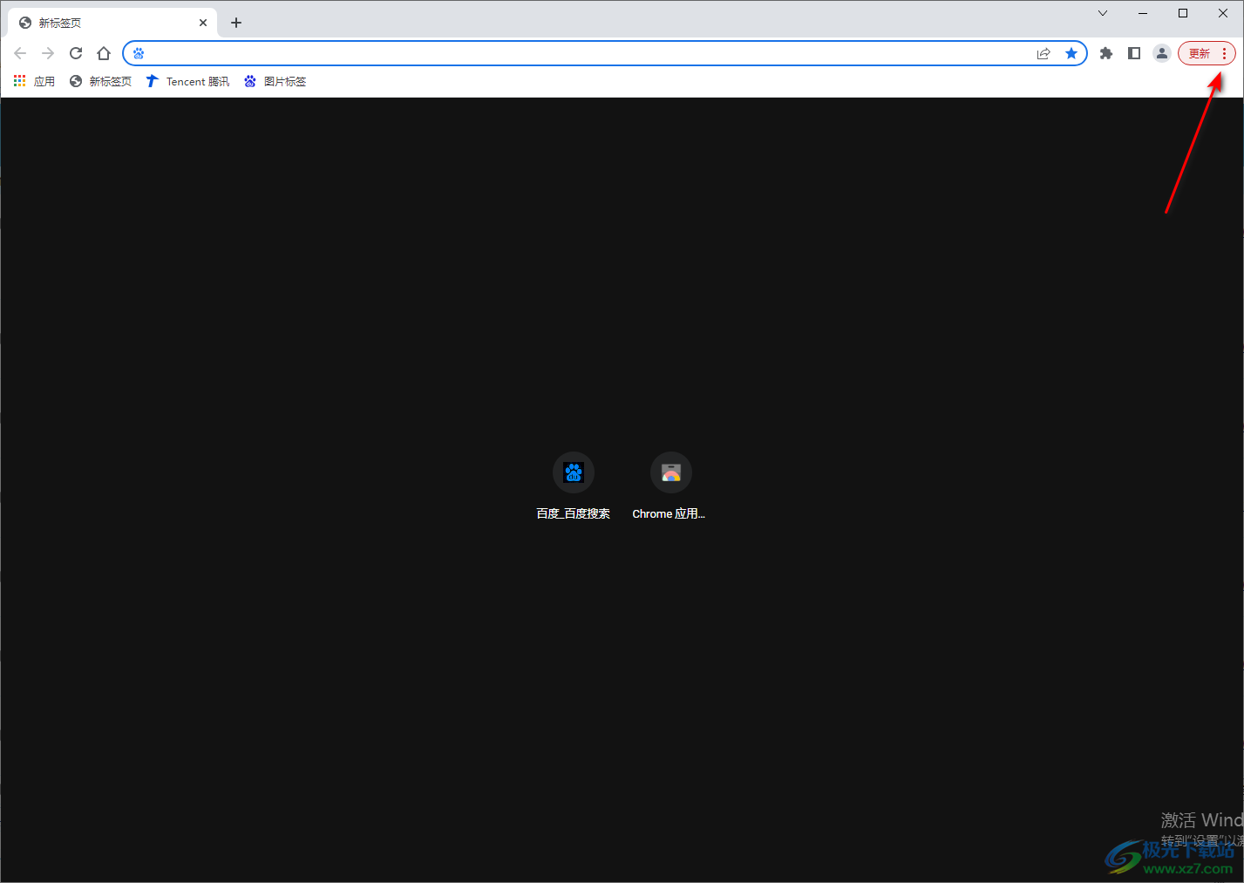Open the tab search dropdown arrow
This screenshot has height=883, width=1244.
pos(1103,13)
